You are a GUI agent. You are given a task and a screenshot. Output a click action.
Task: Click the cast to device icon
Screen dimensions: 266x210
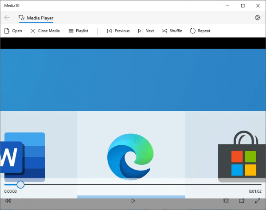pyautogui.click(x=242, y=201)
